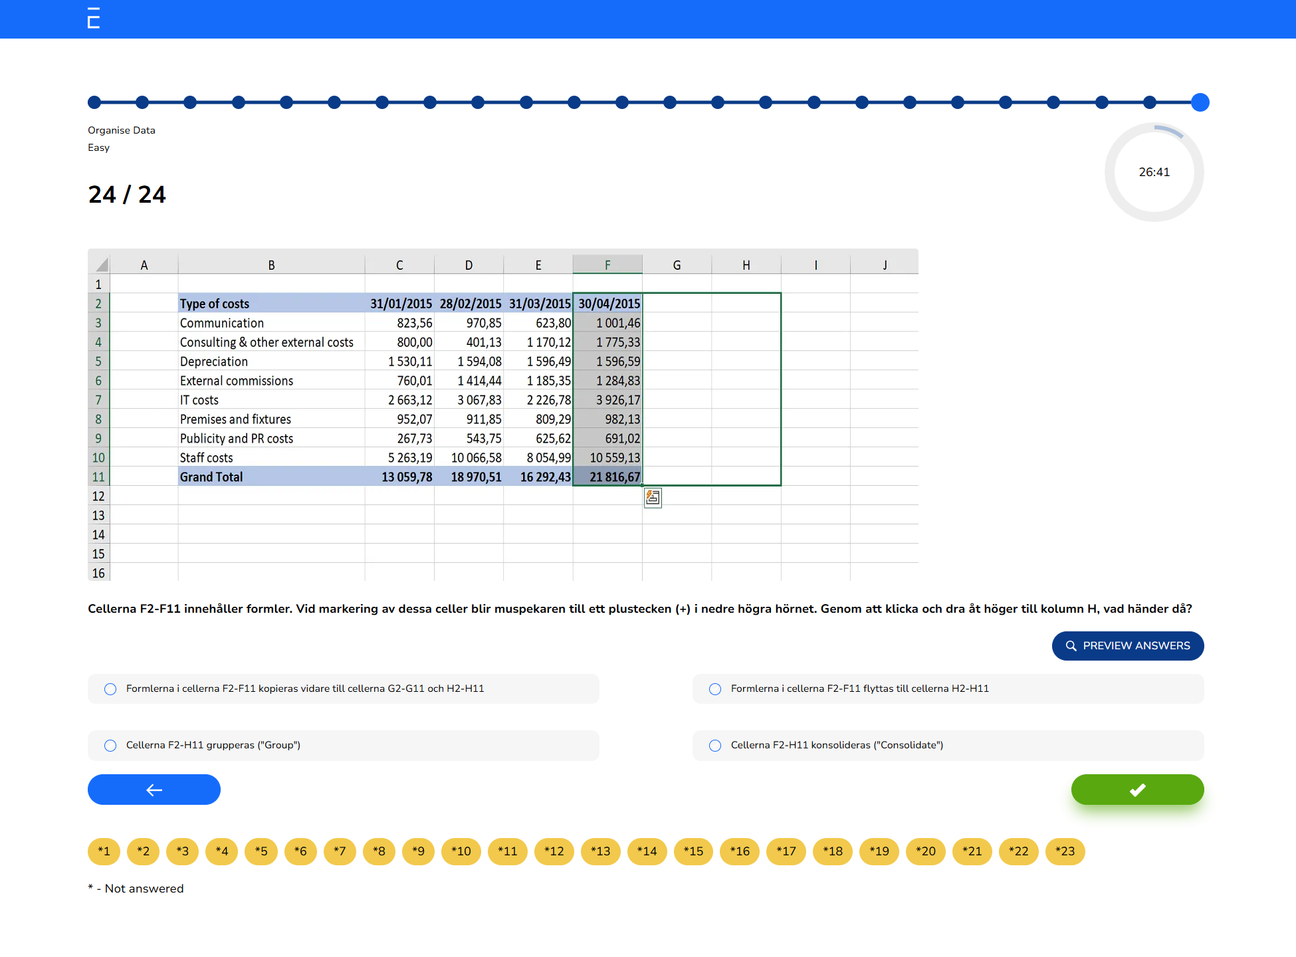Select column header F in the spreadsheet
Screen dimensions: 1296x957
[607, 264]
